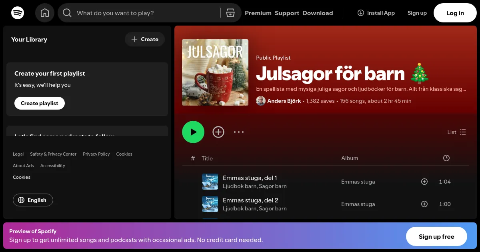Click the Log in button
The width and height of the screenshot is (480, 252).
[455, 13]
